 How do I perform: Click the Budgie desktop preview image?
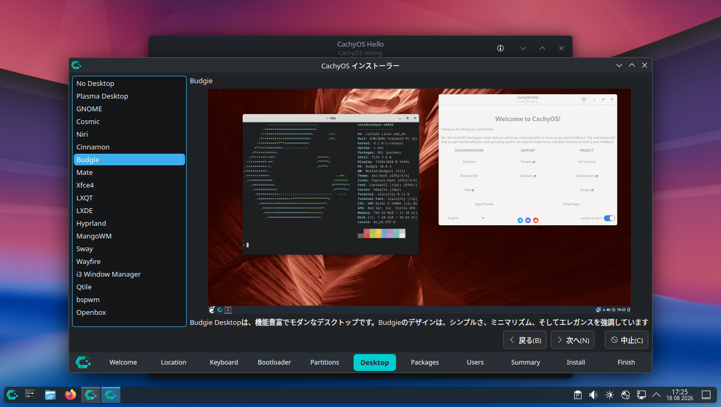tap(419, 201)
